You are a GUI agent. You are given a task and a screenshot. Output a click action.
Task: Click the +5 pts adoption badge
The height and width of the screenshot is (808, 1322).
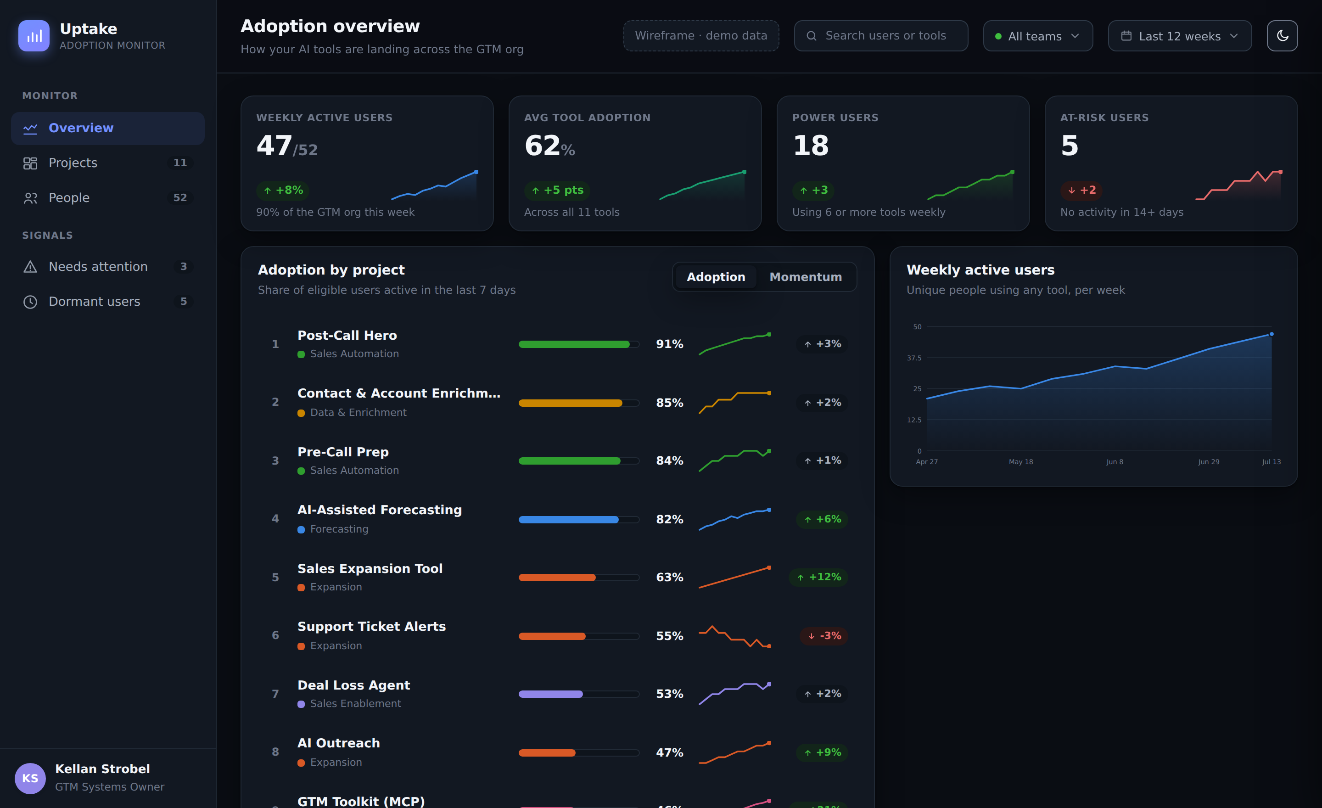pos(557,190)
